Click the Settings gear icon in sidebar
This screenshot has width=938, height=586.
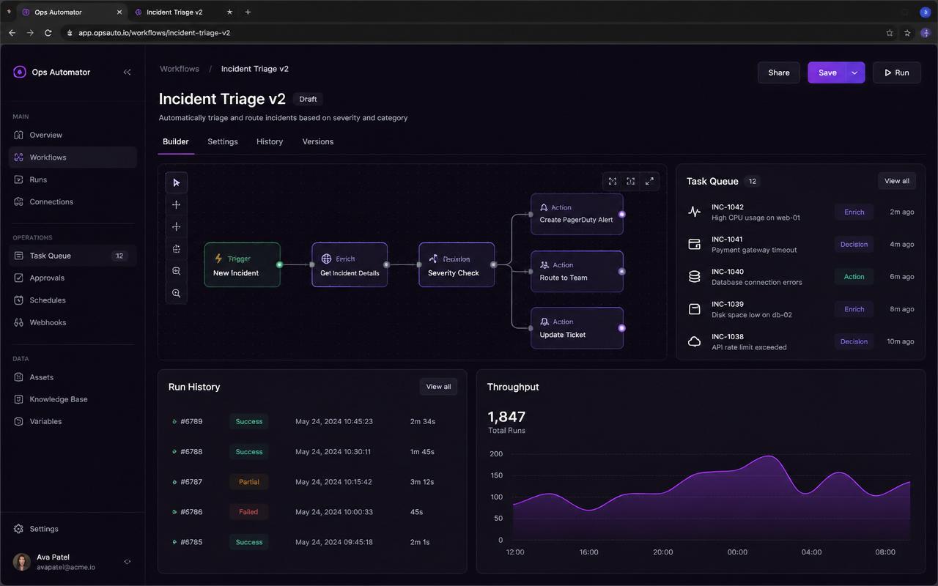19,529
